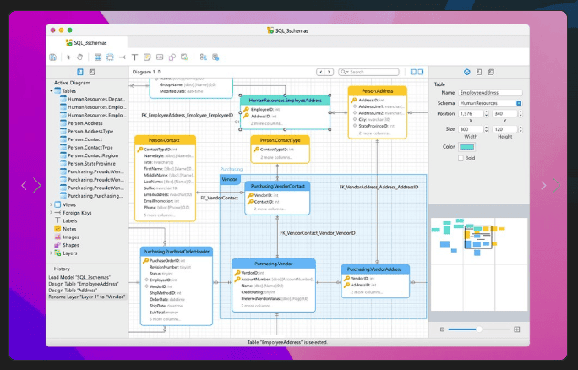Collapse the Tables tree node
The height and width of the screenshot is (370, 578).
tap(52, 90)
